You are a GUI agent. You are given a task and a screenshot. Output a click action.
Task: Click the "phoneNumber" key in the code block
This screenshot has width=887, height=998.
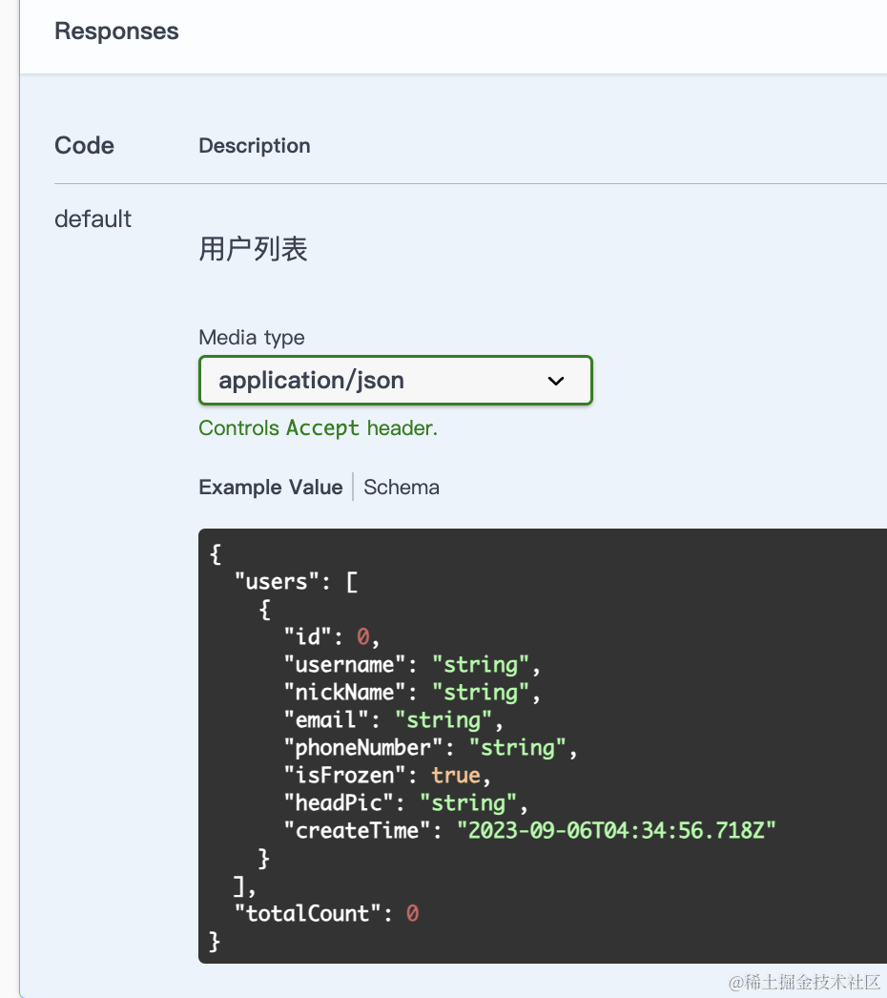tap(362, 747)
